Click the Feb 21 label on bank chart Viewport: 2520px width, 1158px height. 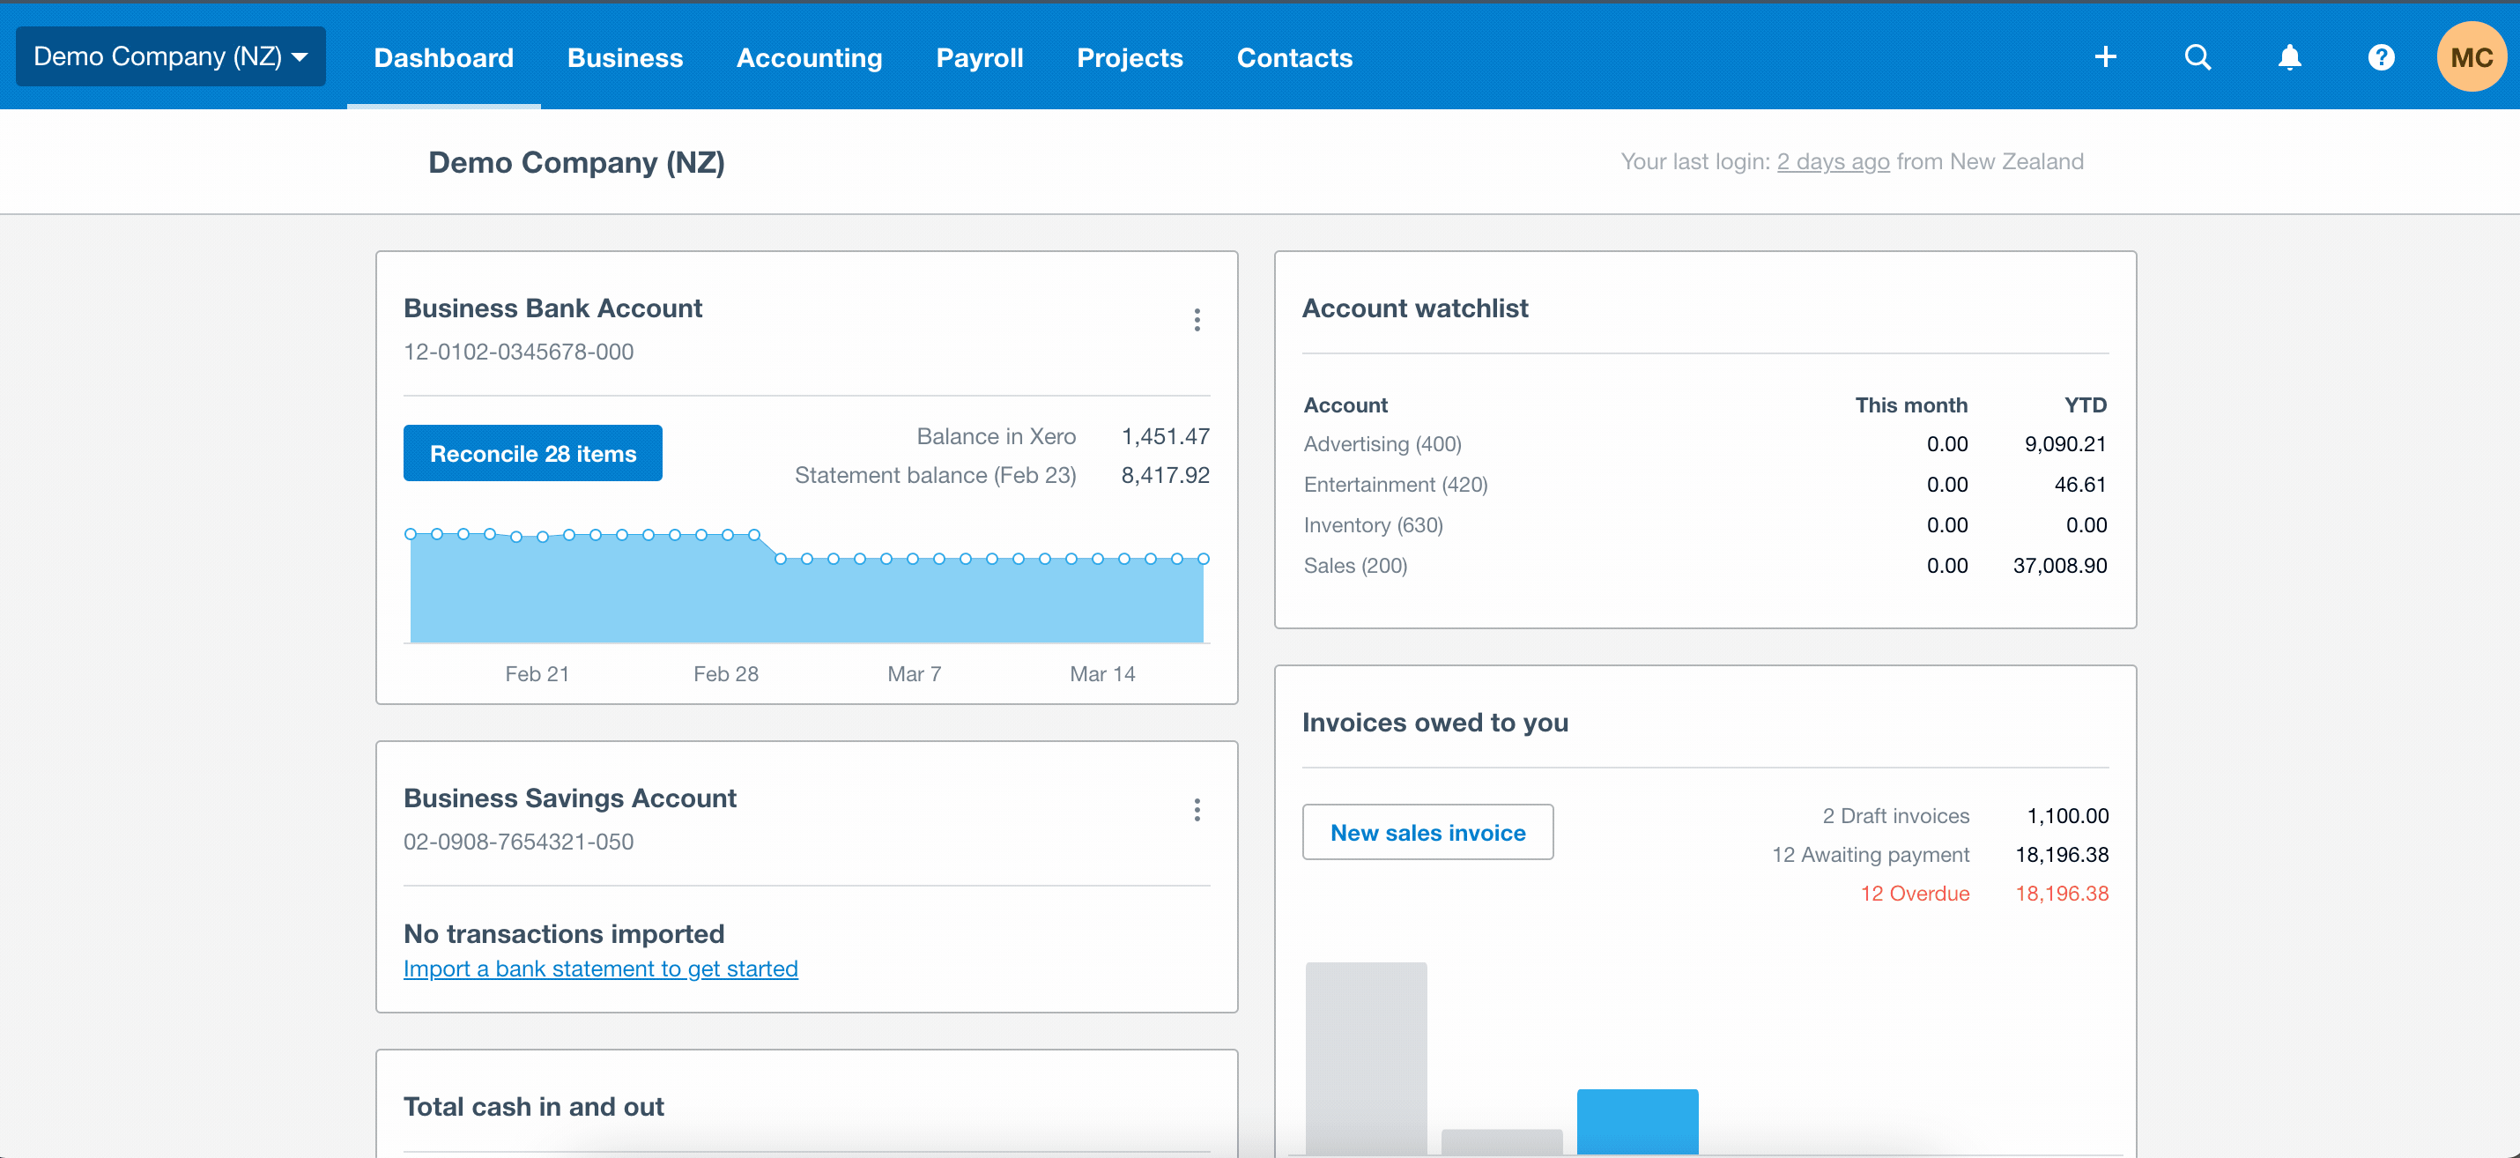(537, 674)
